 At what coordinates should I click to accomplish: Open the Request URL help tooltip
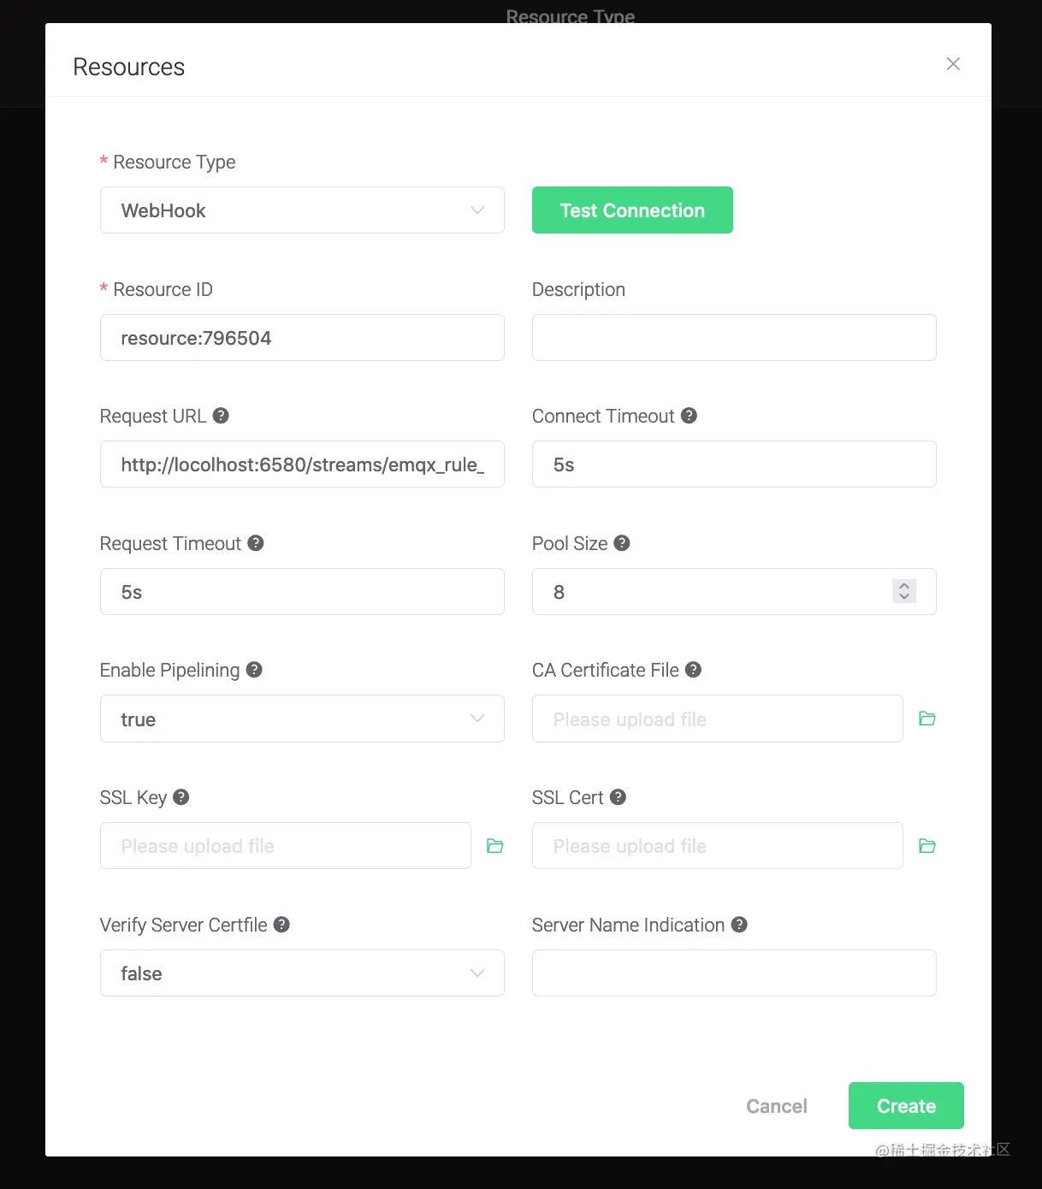point(221,415)
